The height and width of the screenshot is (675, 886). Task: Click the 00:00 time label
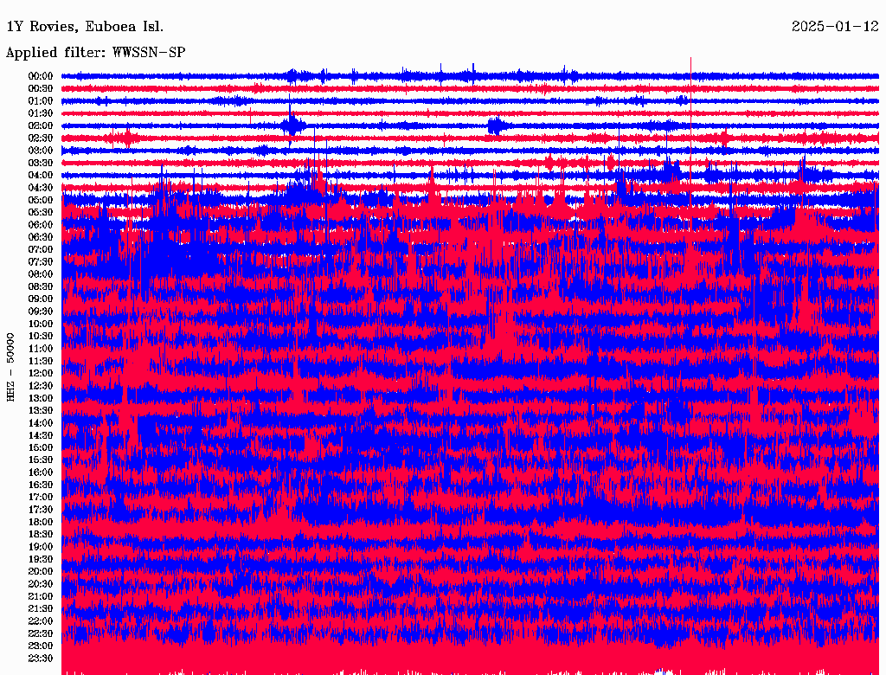41,76
